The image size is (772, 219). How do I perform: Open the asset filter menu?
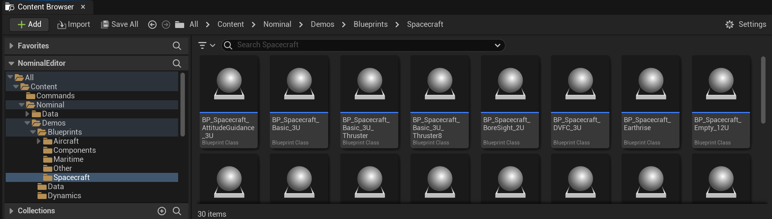point(207,45)
